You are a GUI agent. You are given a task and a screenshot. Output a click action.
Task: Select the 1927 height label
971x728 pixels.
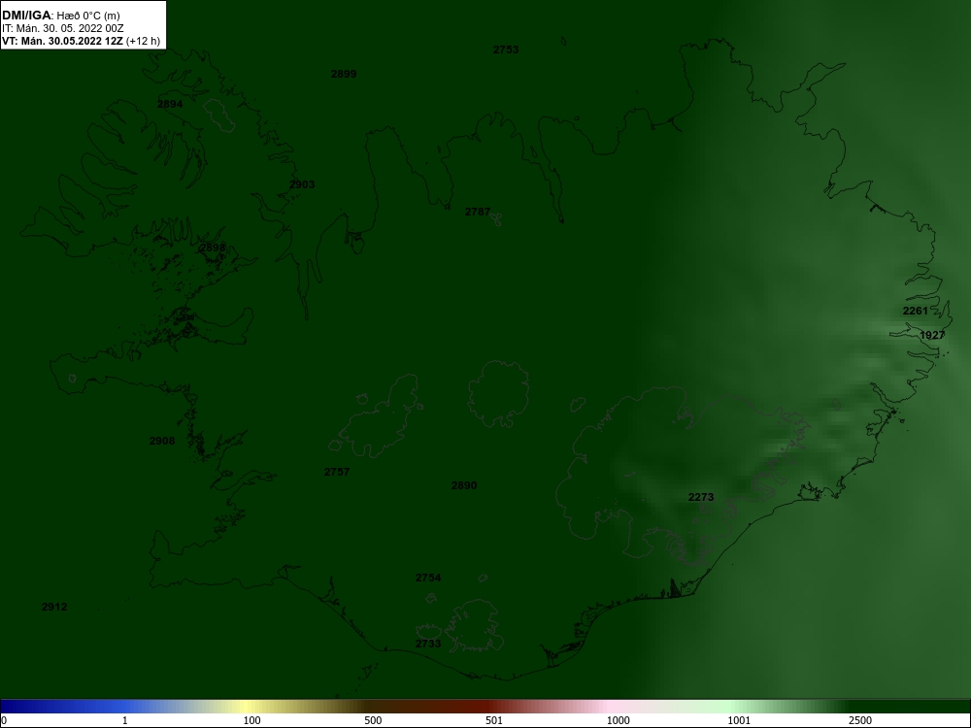(x=932, y=335)
